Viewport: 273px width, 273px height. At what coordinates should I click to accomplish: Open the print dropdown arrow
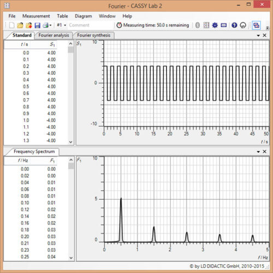tap(50, 25)
